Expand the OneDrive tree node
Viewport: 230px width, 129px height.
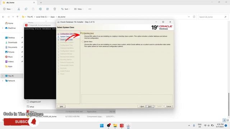point(3,28)
